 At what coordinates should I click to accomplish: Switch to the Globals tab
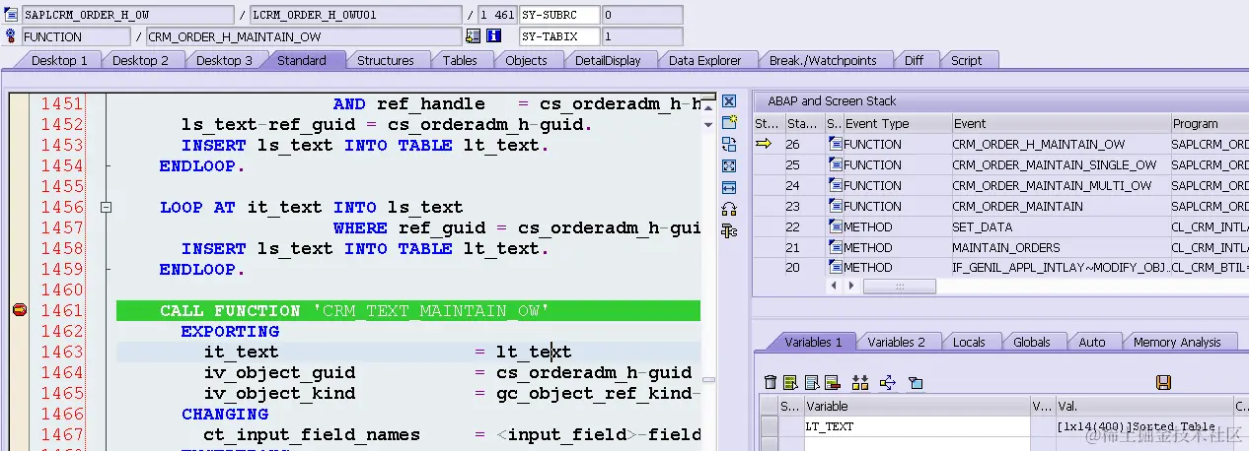pos(1032,342)
